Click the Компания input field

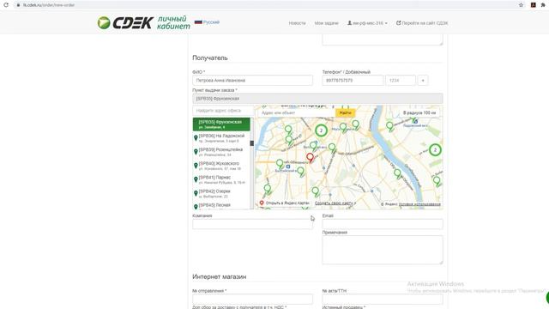(x=252, y=224)
